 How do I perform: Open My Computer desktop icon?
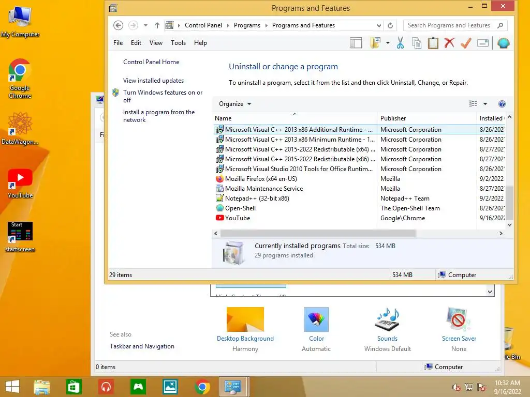click(20, 22)
